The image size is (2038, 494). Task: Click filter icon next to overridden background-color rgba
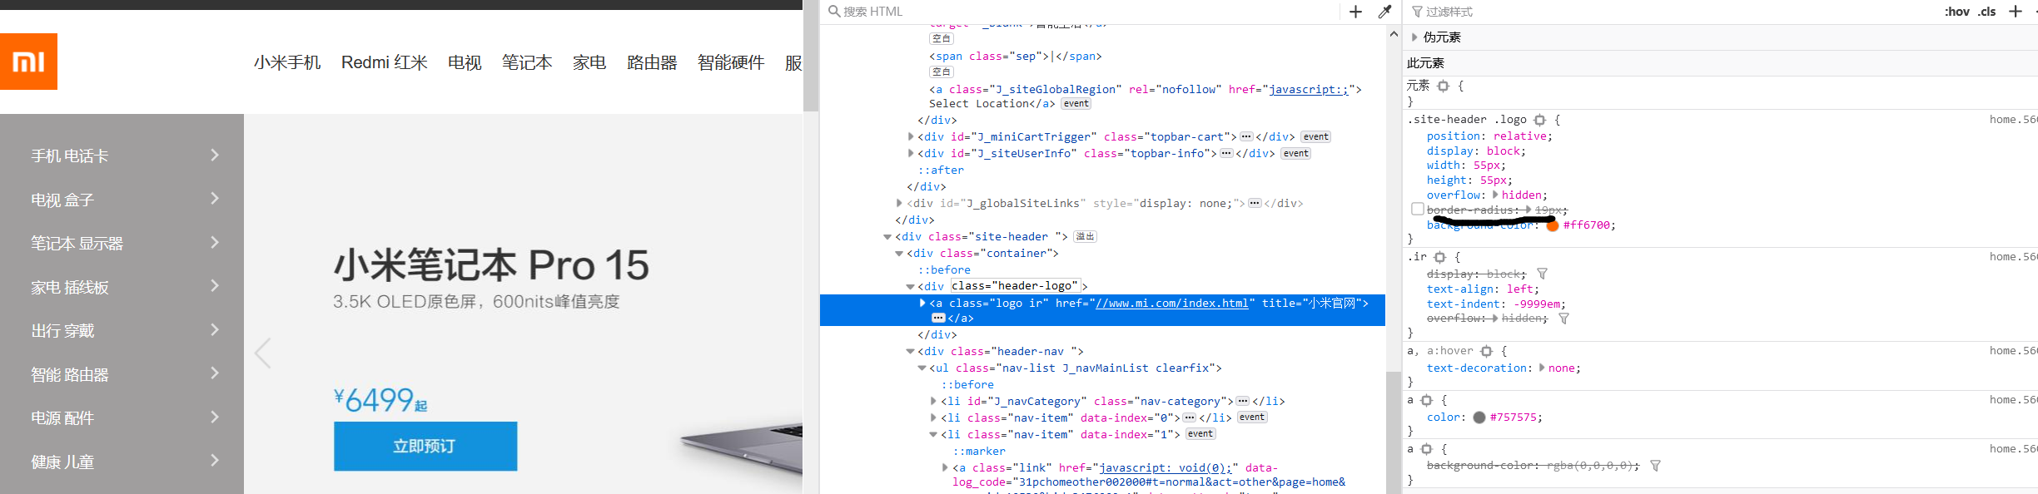click(x=1655, y=467)
